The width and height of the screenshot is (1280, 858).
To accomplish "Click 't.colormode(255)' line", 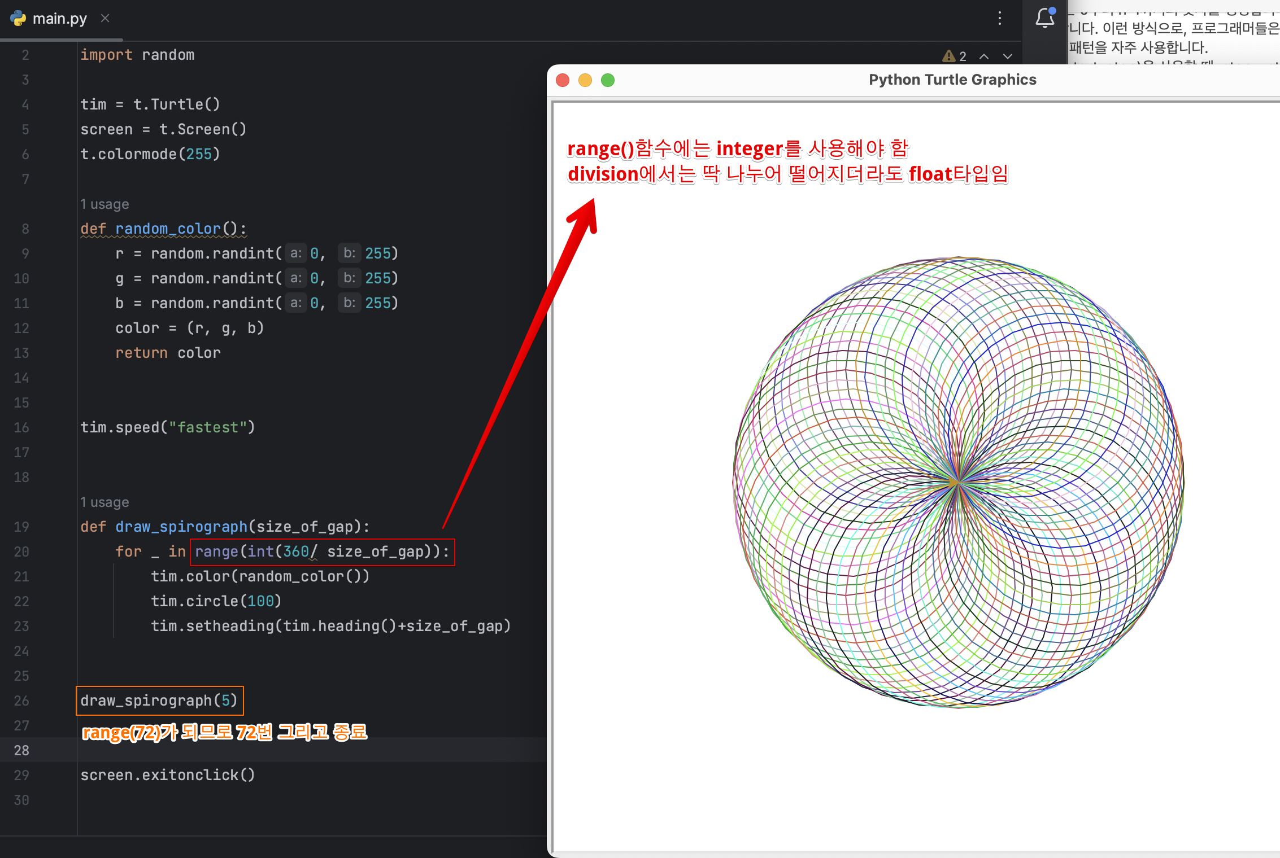I will tap(150, 154).
